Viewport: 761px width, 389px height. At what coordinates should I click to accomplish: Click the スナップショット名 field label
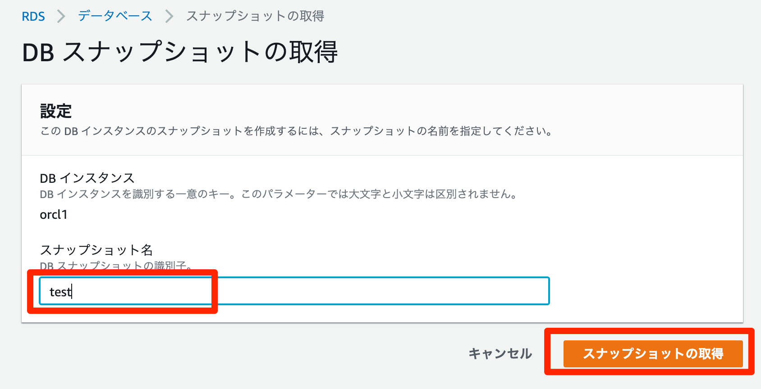pyautogui.click(x=96, y=250)
